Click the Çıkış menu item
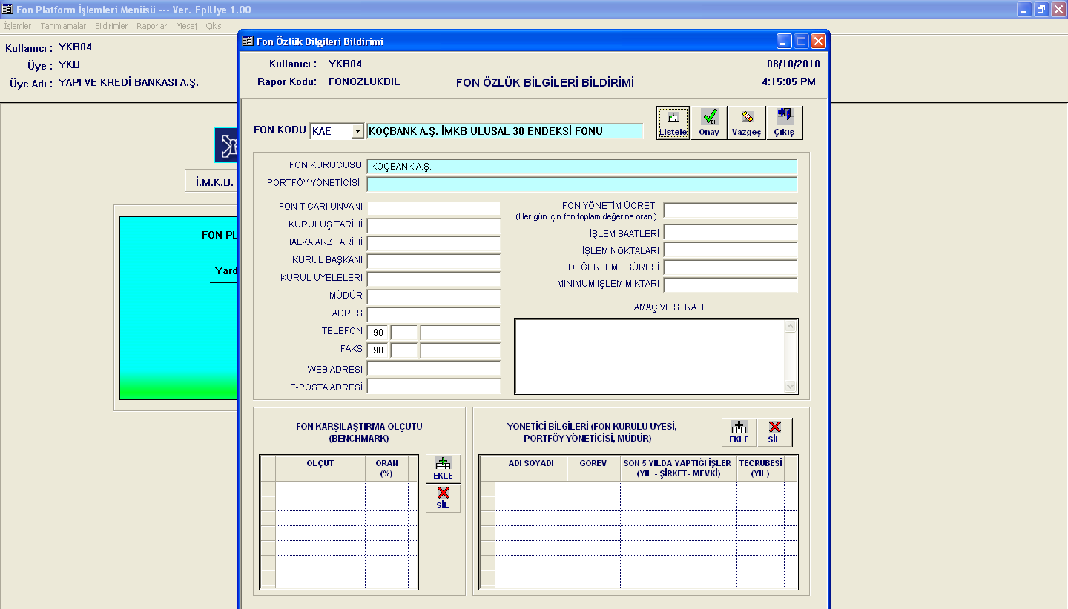This screenshot has width=1068, height=609. tap(214, 26)
